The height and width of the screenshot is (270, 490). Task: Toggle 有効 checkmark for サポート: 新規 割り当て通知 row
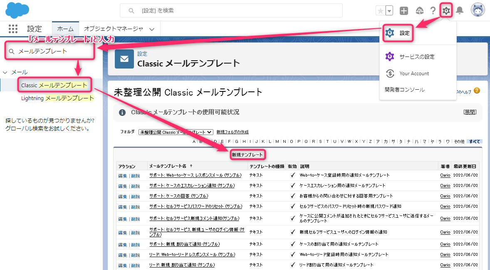pyautogui.click(x=292, y=244)
